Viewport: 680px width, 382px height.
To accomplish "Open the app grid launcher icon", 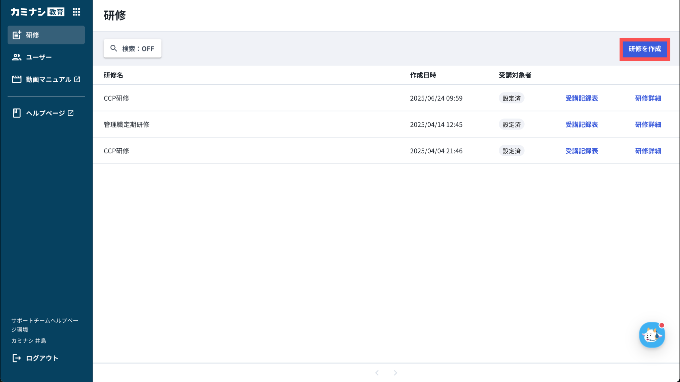I will tap(76, 12).
